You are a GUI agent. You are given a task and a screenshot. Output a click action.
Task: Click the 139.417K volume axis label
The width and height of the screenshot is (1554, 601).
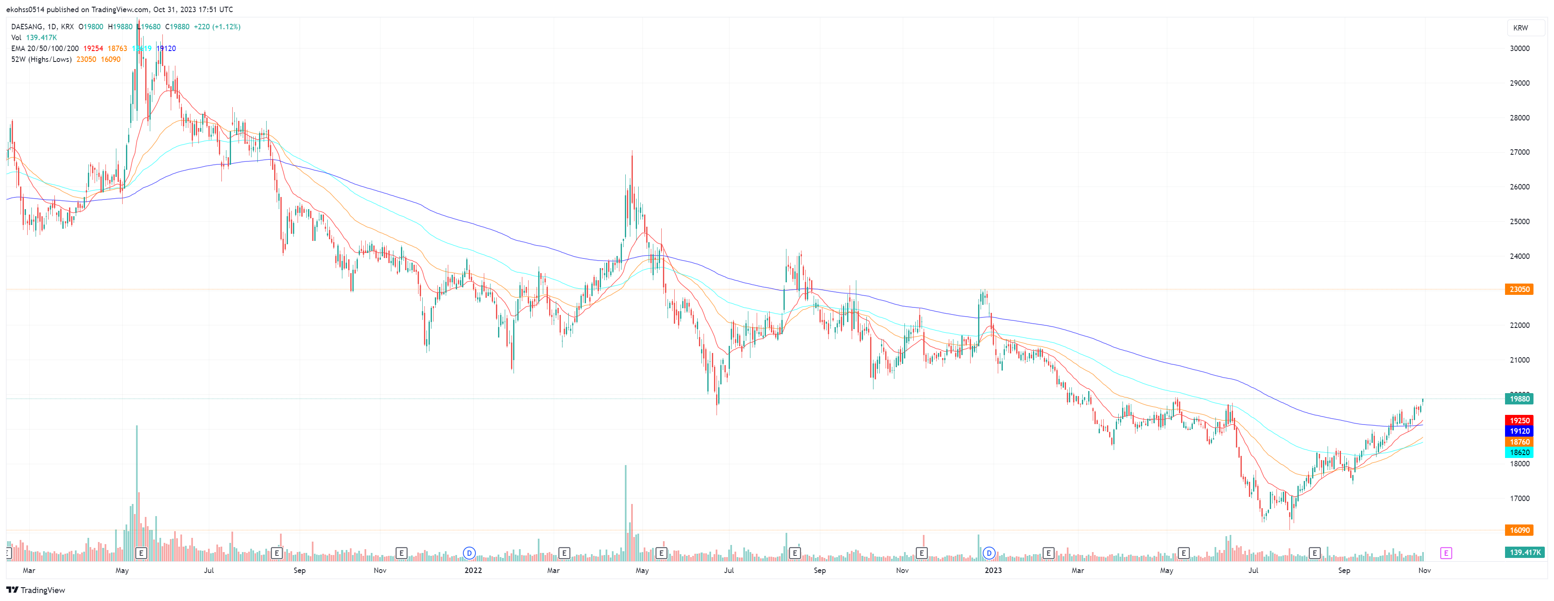pyautogui.click(x=1524, y=552)
